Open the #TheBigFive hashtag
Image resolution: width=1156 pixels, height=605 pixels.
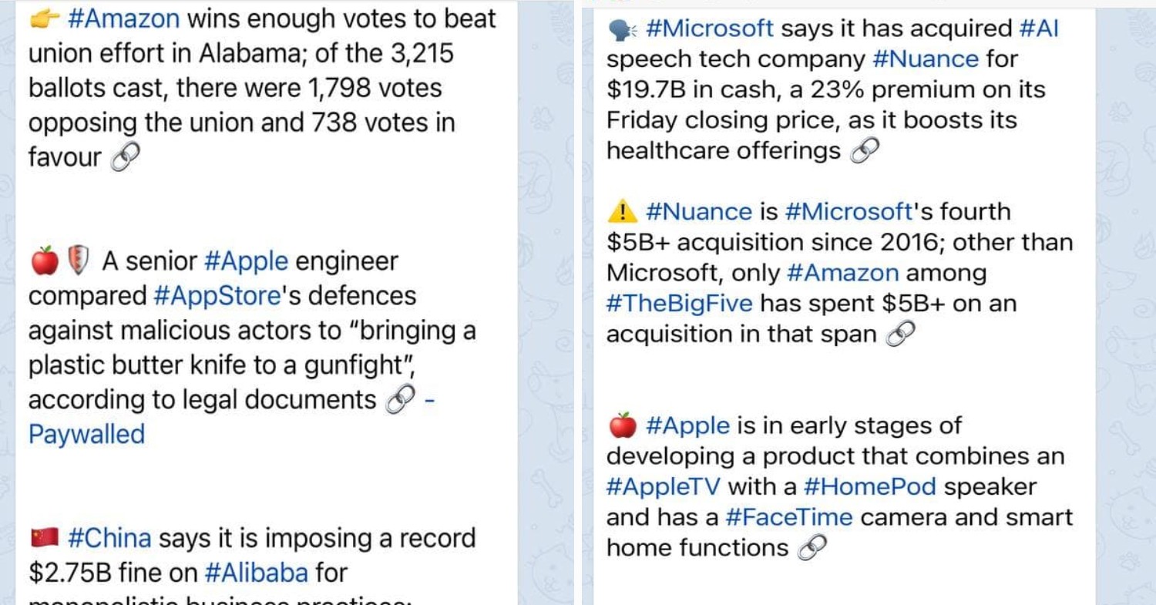coord(679,304)
